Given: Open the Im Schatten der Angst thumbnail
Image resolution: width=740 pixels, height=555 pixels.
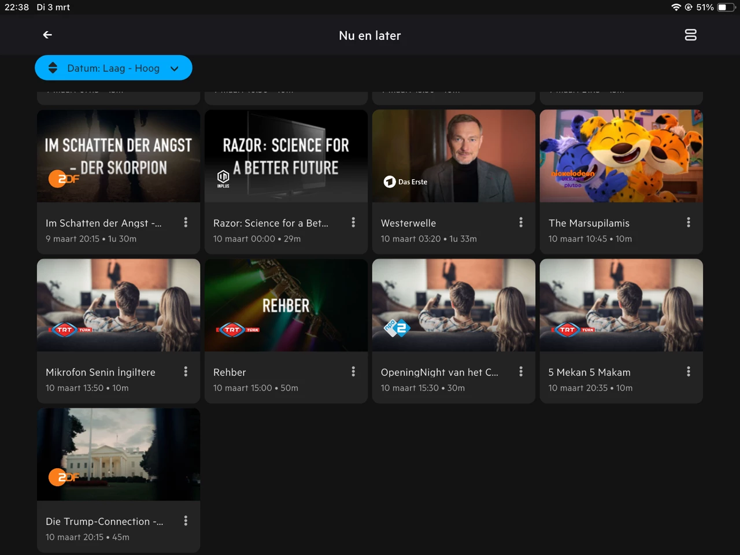Looking at the screenshot, I should coord(119,156).
